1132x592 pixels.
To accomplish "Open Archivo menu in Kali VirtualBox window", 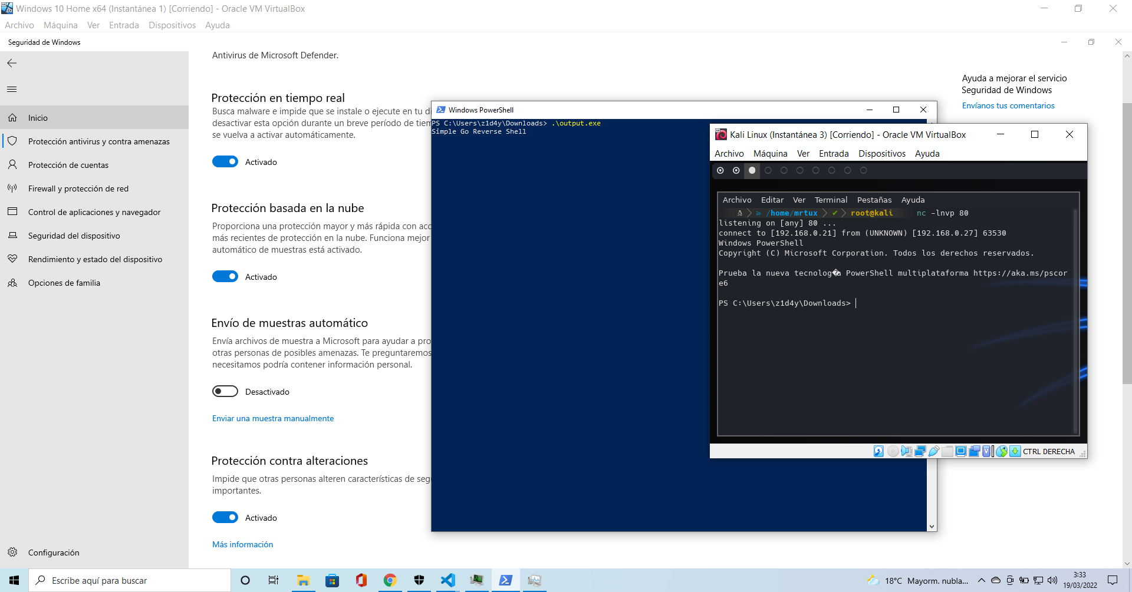I will point(729,154).
